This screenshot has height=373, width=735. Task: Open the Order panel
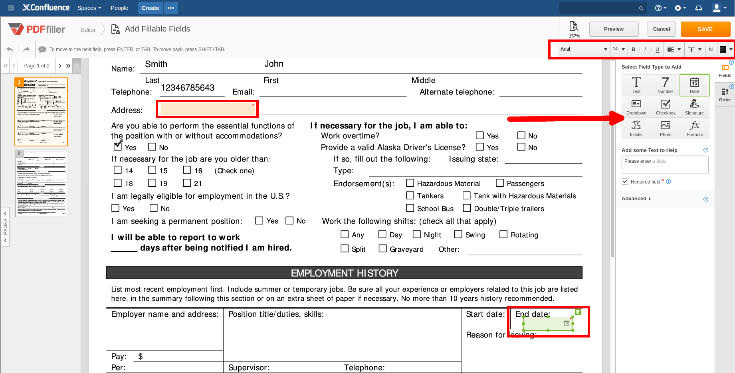coord(725,95)
